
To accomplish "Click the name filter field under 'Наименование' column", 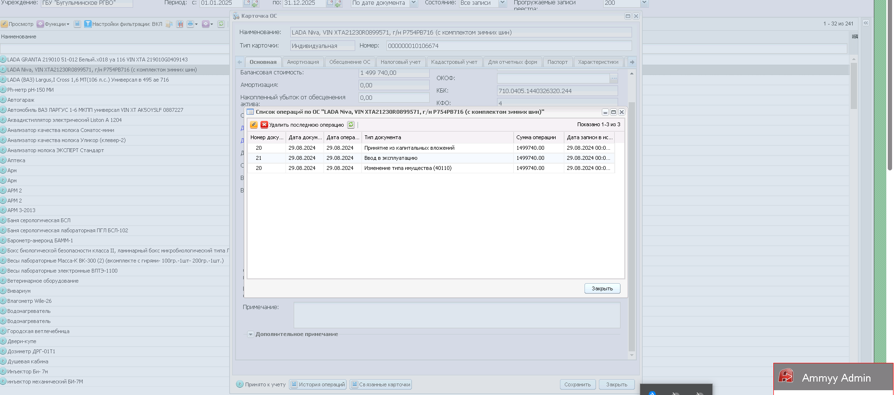I will pos(114,48).
